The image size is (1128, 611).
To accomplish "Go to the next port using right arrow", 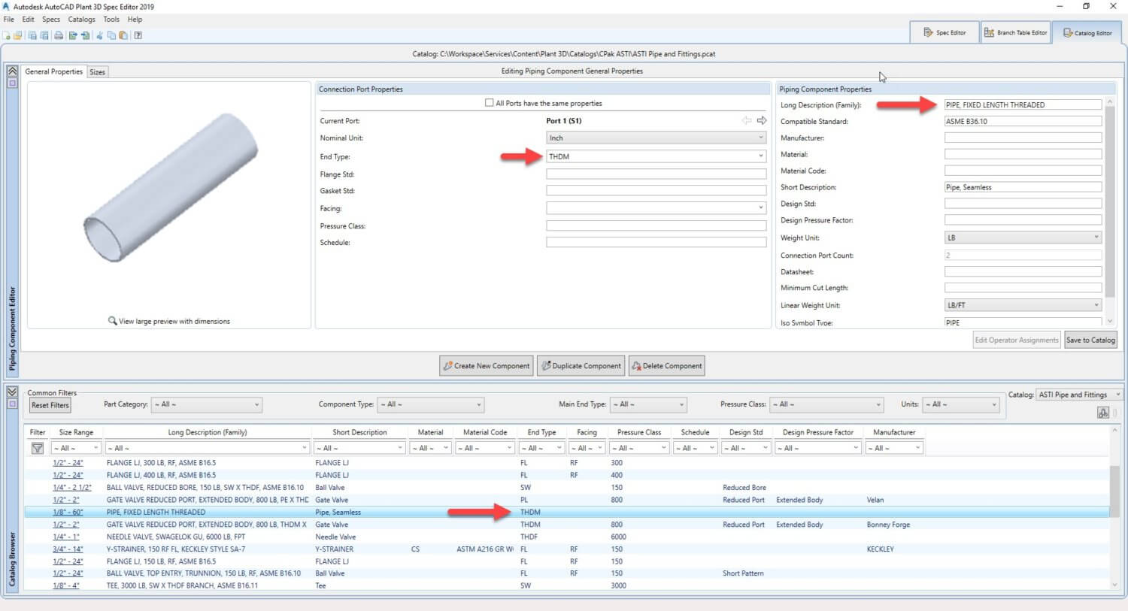I will (x=762, y=120).
